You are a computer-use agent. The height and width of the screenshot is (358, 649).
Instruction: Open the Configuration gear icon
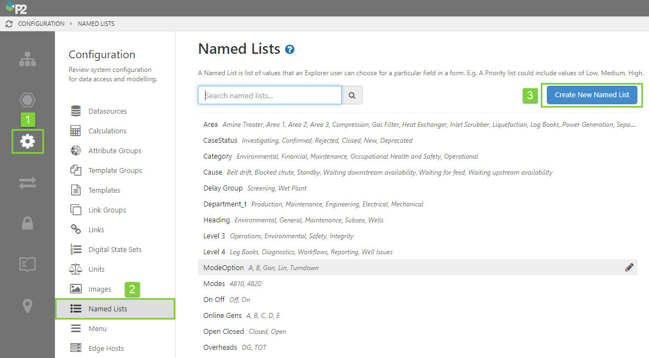click(x=27, y=142)
